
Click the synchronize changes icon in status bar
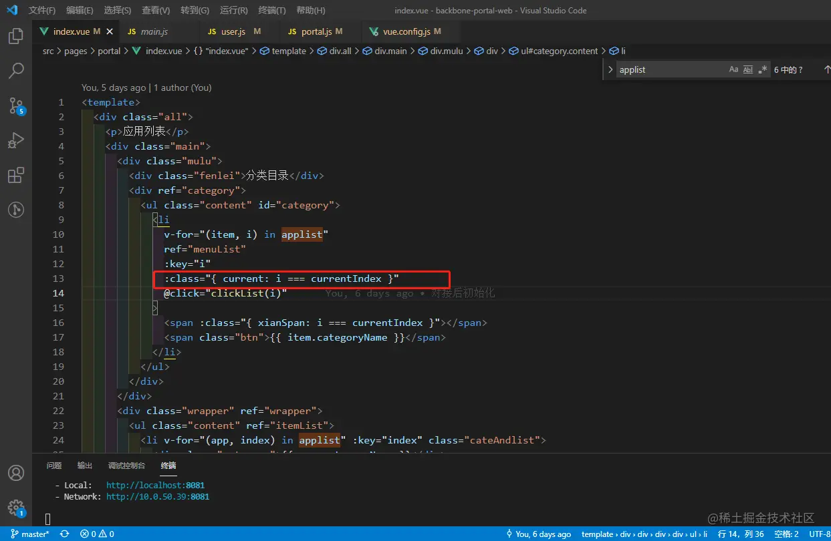click(x=65, y=534)
